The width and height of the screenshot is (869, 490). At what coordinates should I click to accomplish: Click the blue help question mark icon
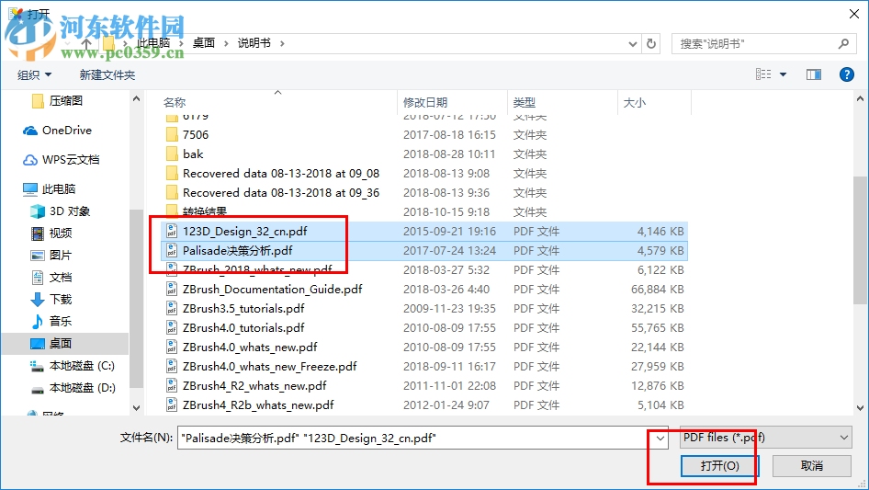(846, 74)
